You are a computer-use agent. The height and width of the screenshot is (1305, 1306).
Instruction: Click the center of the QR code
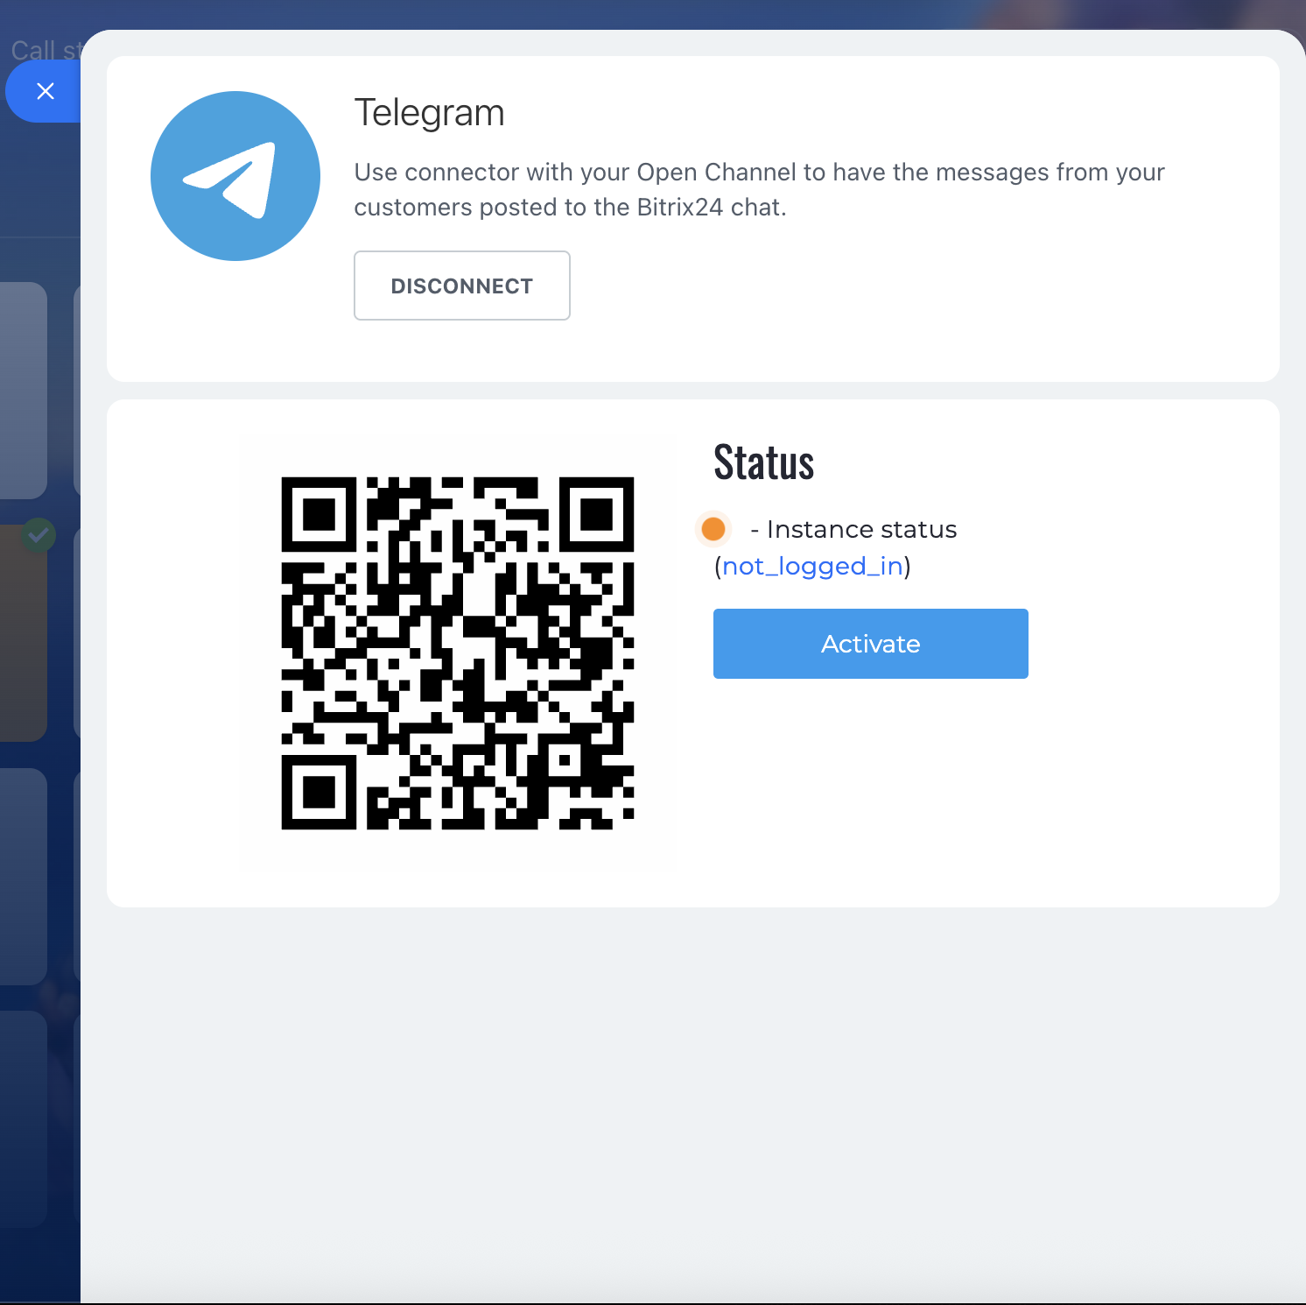click(x=457, y=653)
